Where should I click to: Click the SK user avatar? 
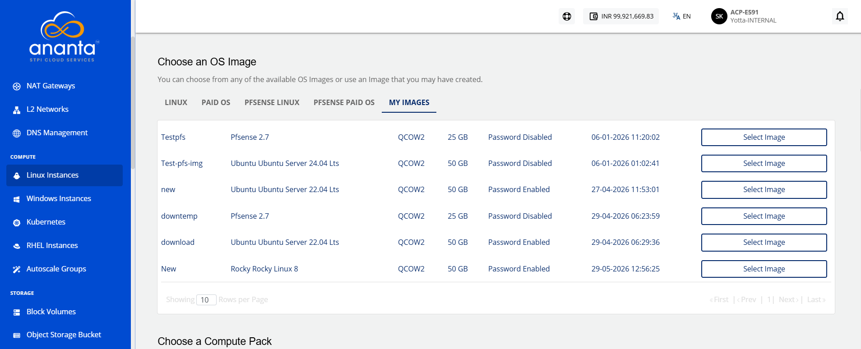(719, 16)
